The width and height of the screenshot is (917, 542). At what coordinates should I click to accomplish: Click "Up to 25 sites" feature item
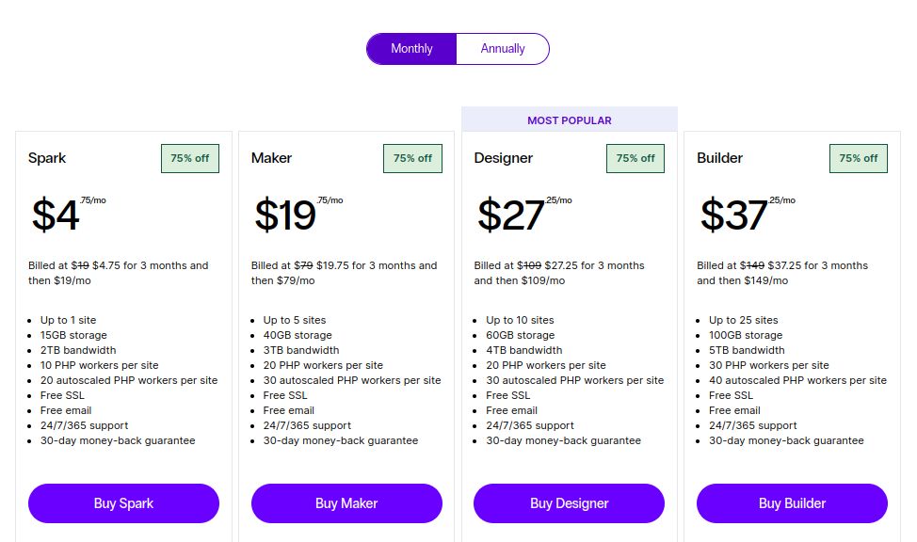(x=743, y=320)
